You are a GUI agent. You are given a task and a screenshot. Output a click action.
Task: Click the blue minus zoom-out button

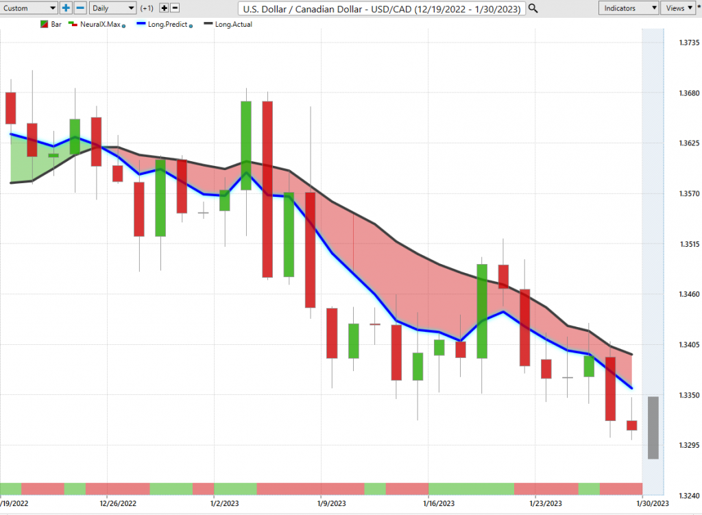point(80,8)
